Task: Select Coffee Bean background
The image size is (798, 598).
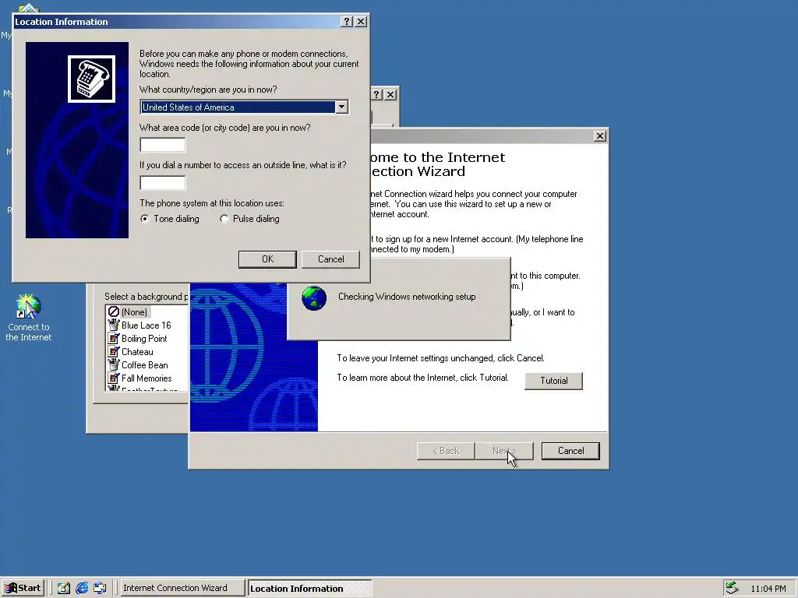Action: 144,365
